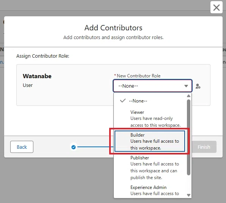
Task: Choose the Experience Admin role
Action: pyautogui.click(x=150, y=190)
